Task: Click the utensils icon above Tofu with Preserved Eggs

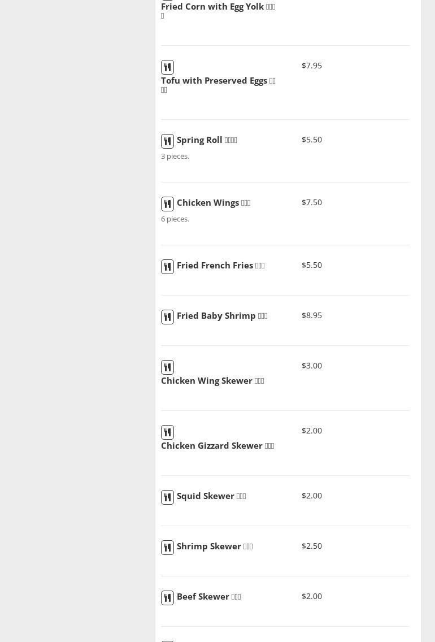Action: (167, 67)
